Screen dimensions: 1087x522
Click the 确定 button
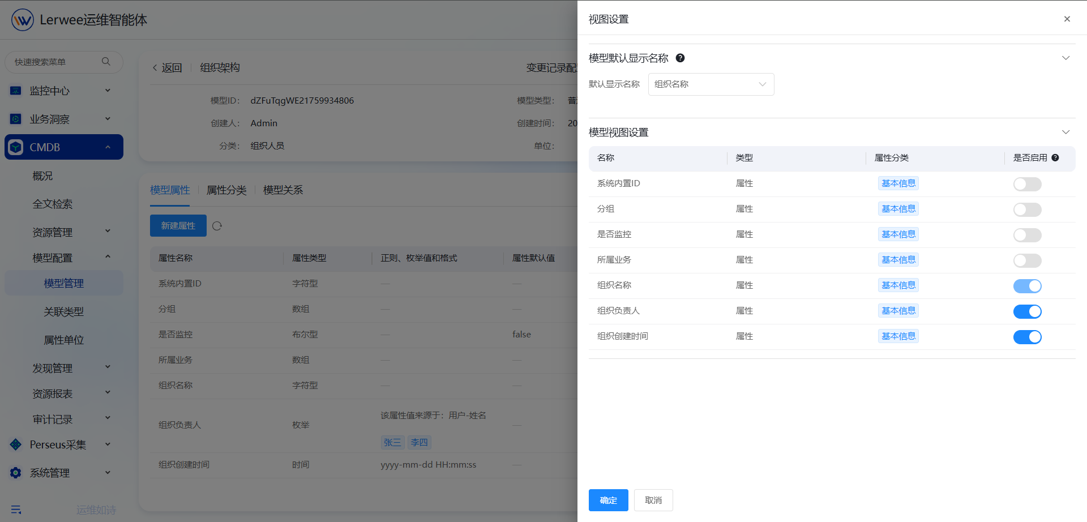(x=609, y=500)
